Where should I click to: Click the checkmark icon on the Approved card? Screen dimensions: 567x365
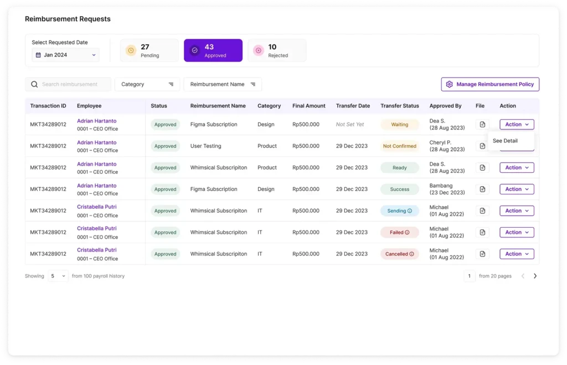pyautogui.click(x=195, y=50)
